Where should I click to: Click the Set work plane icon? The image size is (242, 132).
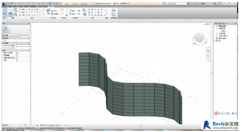click(48, 11)
